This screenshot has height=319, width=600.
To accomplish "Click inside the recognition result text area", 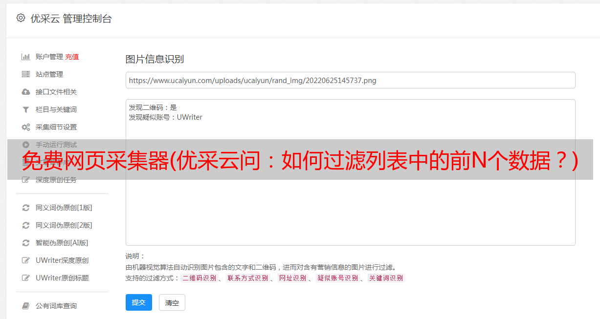I will (x=350, y=172).
